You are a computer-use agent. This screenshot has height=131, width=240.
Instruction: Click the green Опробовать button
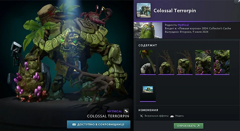point(189,126)
